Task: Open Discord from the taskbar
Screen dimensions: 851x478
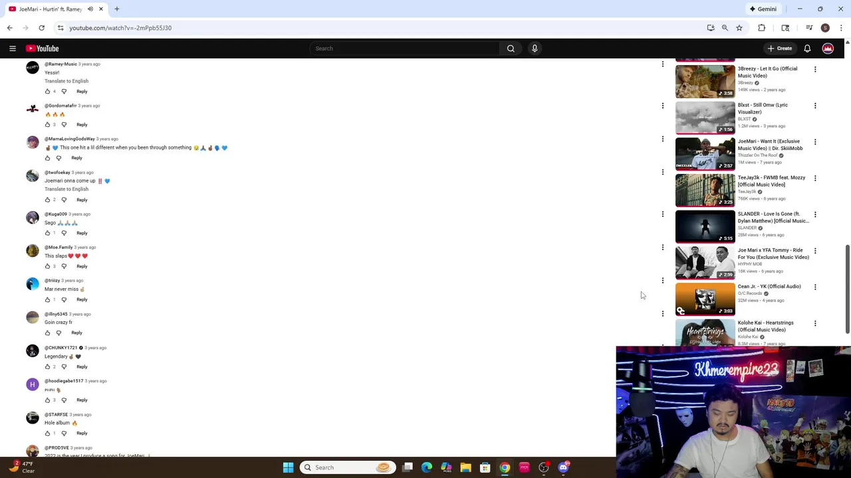Action: (x=563, y=467)
